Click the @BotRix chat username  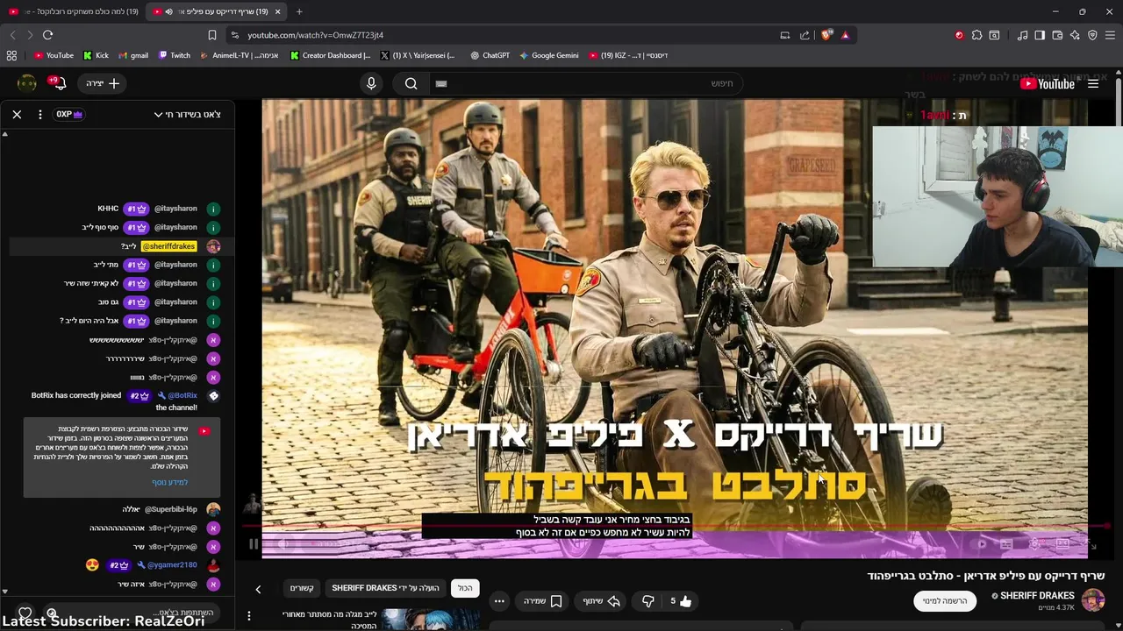click(182, 395)
